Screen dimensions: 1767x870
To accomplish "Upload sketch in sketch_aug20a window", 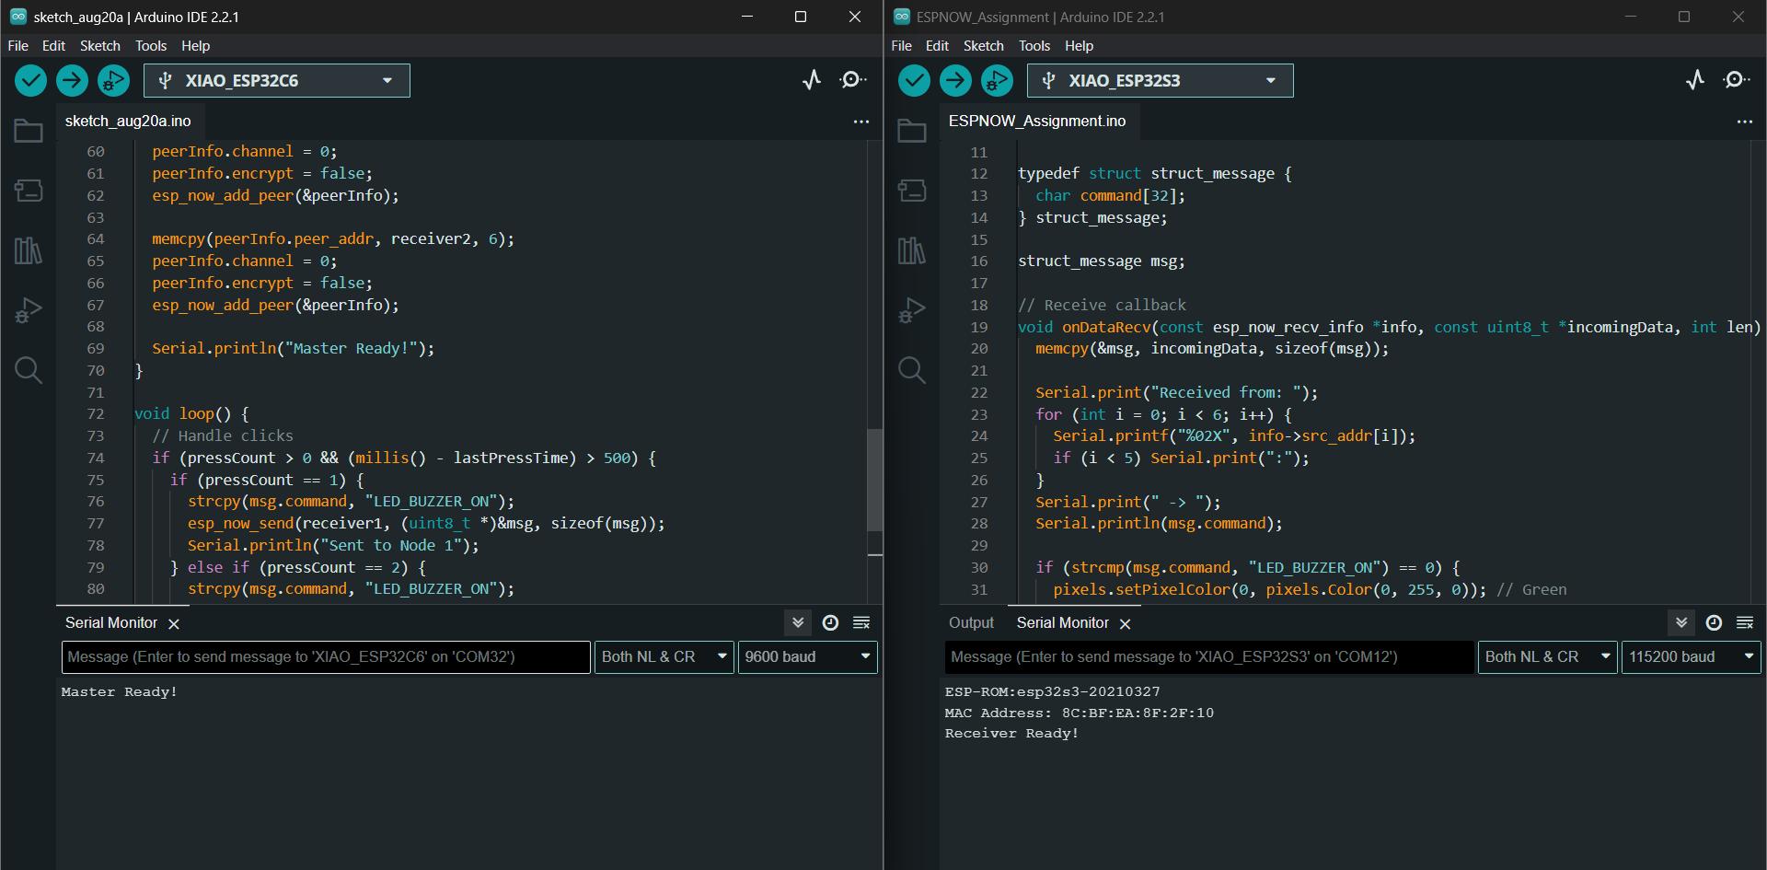I will point(72,81).
